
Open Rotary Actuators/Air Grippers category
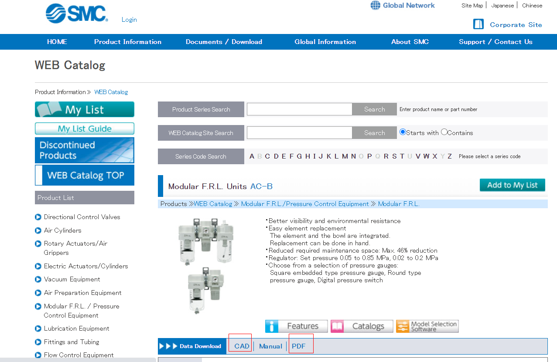coord(75,248)
